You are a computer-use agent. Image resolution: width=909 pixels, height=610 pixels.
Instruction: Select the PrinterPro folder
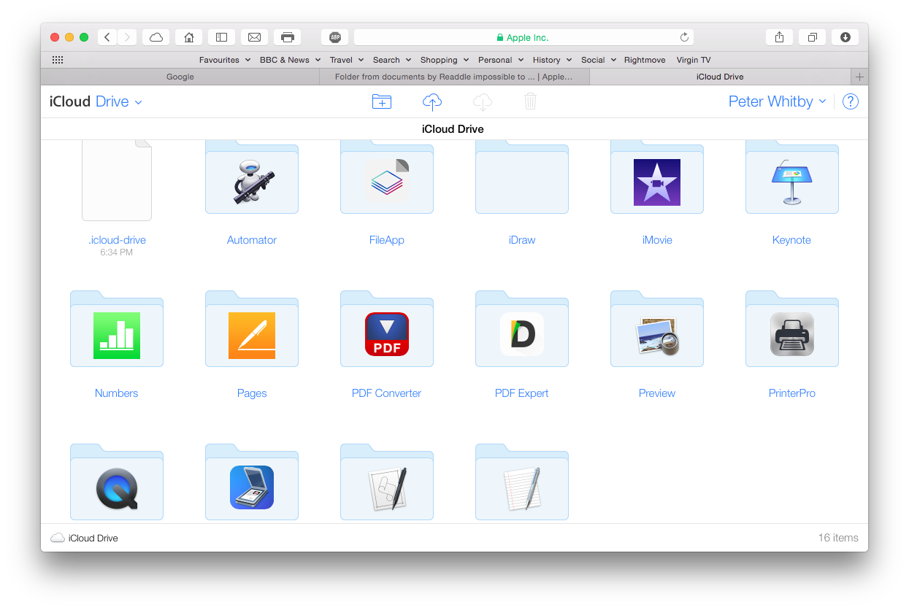[x=792, y=329]
